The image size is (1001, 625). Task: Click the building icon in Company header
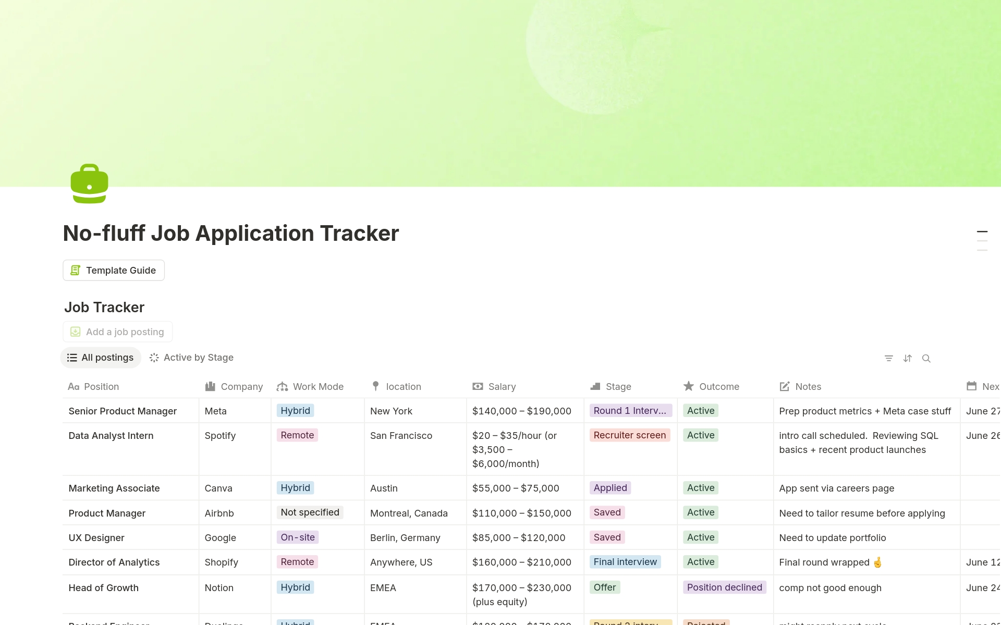pyautogui.click(x=210, y=386)
